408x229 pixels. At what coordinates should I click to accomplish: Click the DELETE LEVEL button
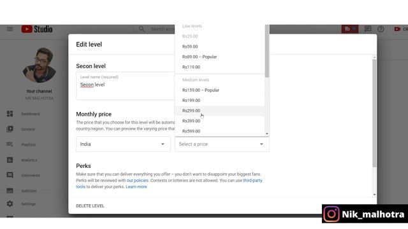click(x=90, y=206)
